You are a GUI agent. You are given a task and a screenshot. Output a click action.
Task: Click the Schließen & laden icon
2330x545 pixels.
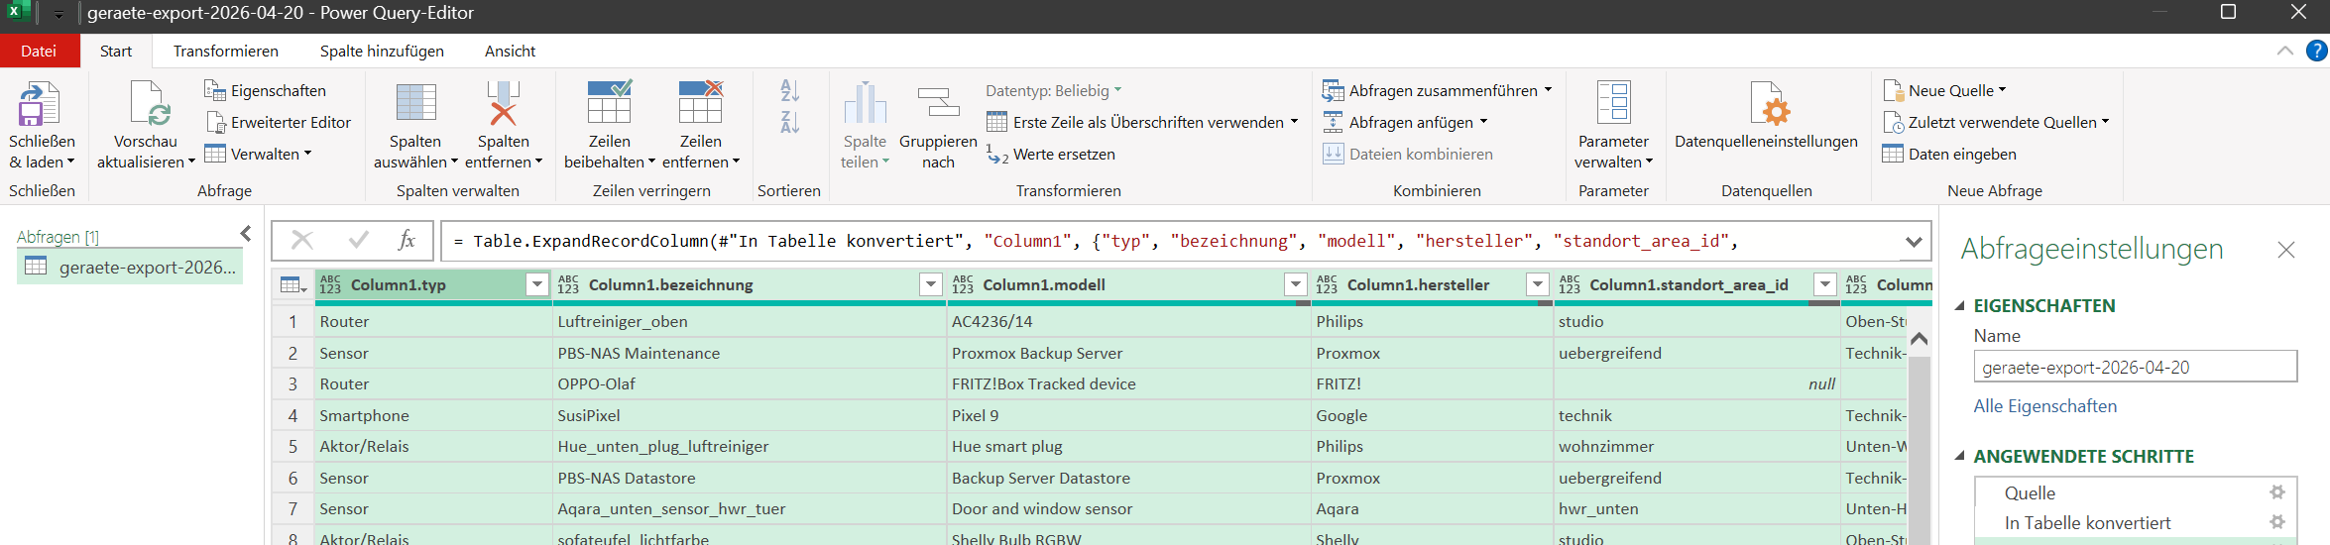40,104
